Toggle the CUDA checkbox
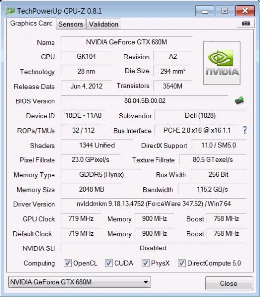The height and width of the screenshot is (297, 260). 109,263
